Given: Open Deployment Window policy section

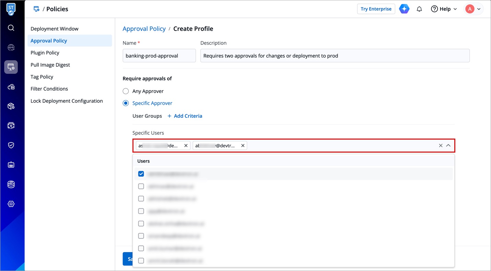Looking at the screenshot, I should [x=55, y=29].
